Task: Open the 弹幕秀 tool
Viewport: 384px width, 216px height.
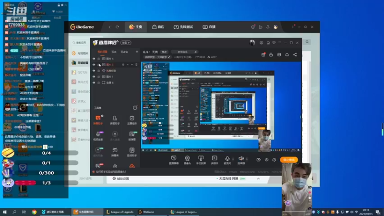Action: click(x=115, y=152)
